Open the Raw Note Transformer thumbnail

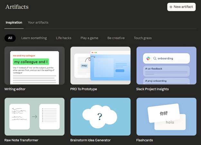34,117
